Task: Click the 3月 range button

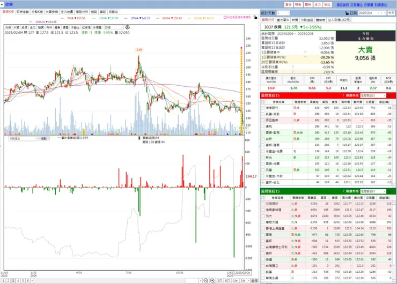Action: coord(220,281)
